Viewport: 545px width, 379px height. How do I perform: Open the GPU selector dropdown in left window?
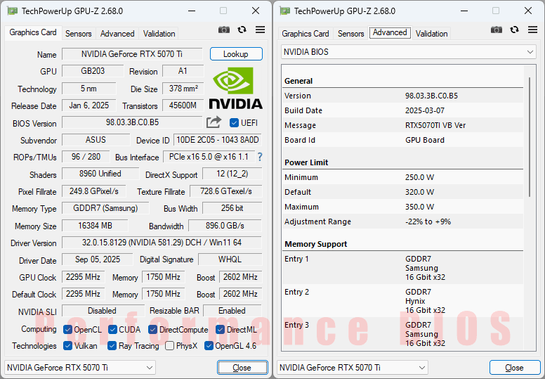79,368
